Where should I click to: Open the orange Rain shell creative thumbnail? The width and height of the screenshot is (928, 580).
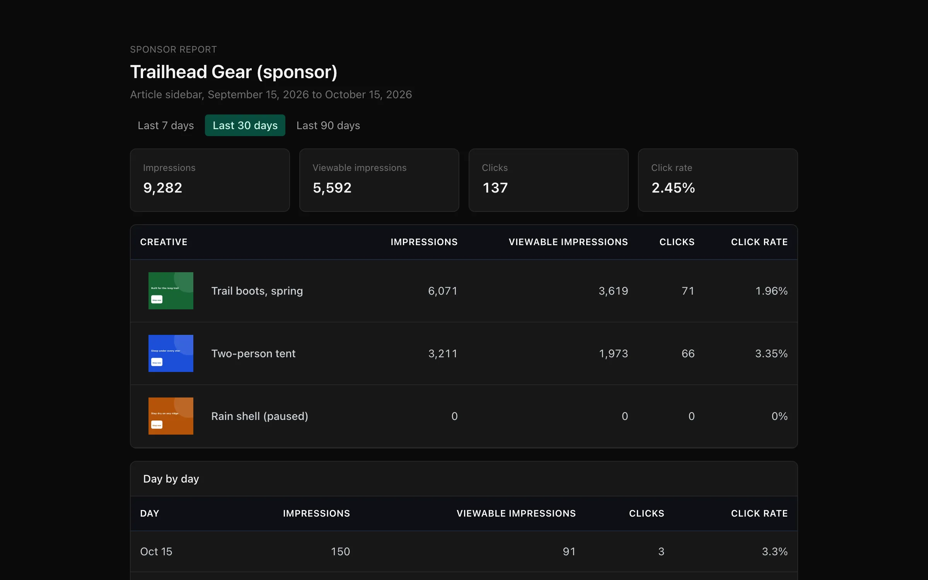171,416
